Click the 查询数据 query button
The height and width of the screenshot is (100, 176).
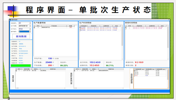tap(21, 36)
